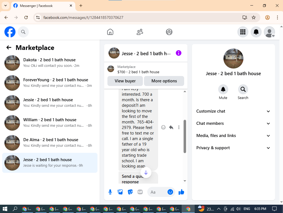
Task: Open the Facebook menu grid icon
Action: pyautogui.click(x=243, y=32)
